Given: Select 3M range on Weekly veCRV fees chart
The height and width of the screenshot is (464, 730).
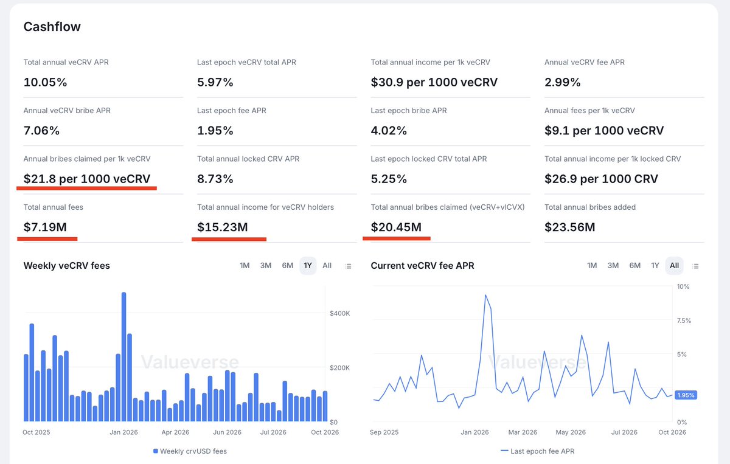Looking at the screenshot, I should click(266, 266).
